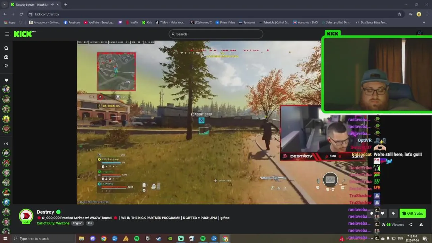
Task: Focus the Kick search box
Action: click(216, 34)
